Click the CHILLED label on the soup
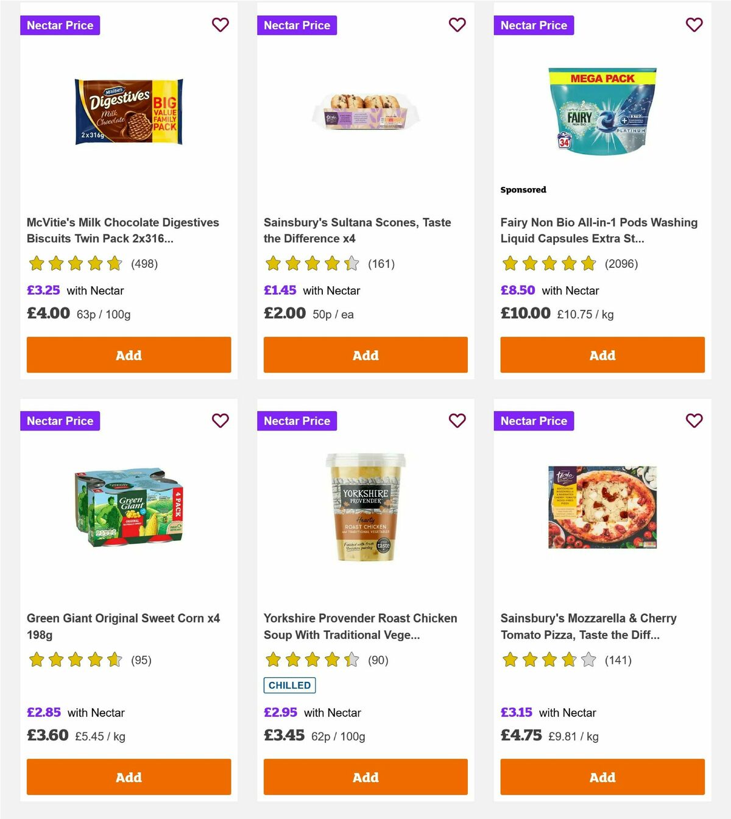The width and height of the screenshot is (731, 819). coord(289,685)
